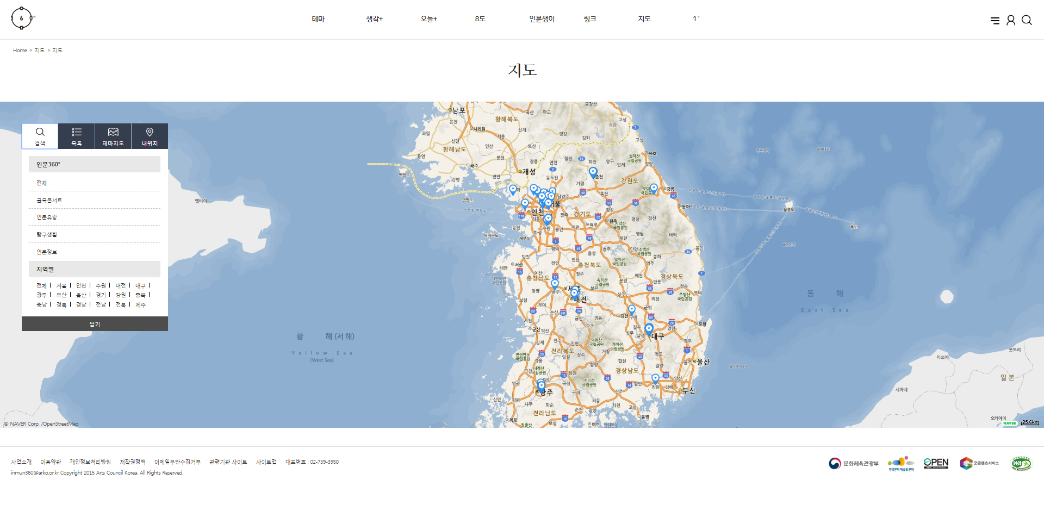
Task: Switch to the 목록 list tab icon
Action: click(77, 136)
